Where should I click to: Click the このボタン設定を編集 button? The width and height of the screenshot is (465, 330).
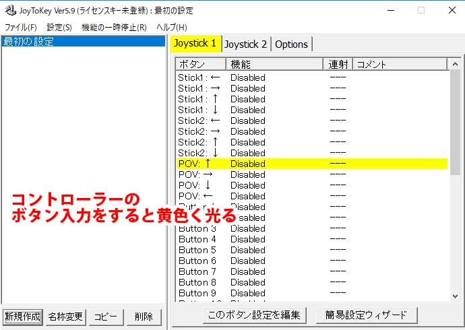coord(255,315)
